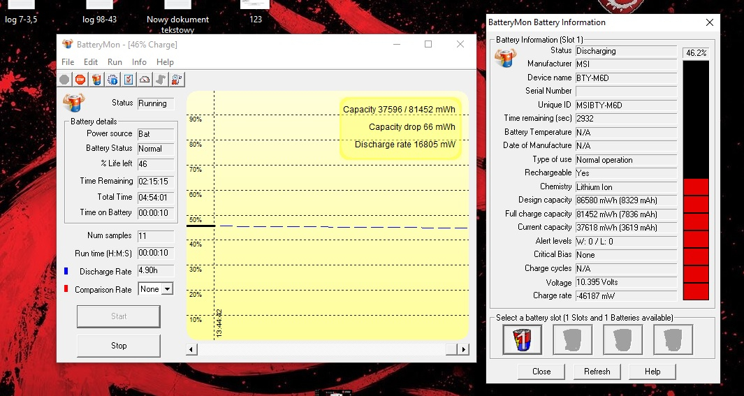Open the Info menu

(139, 62)
